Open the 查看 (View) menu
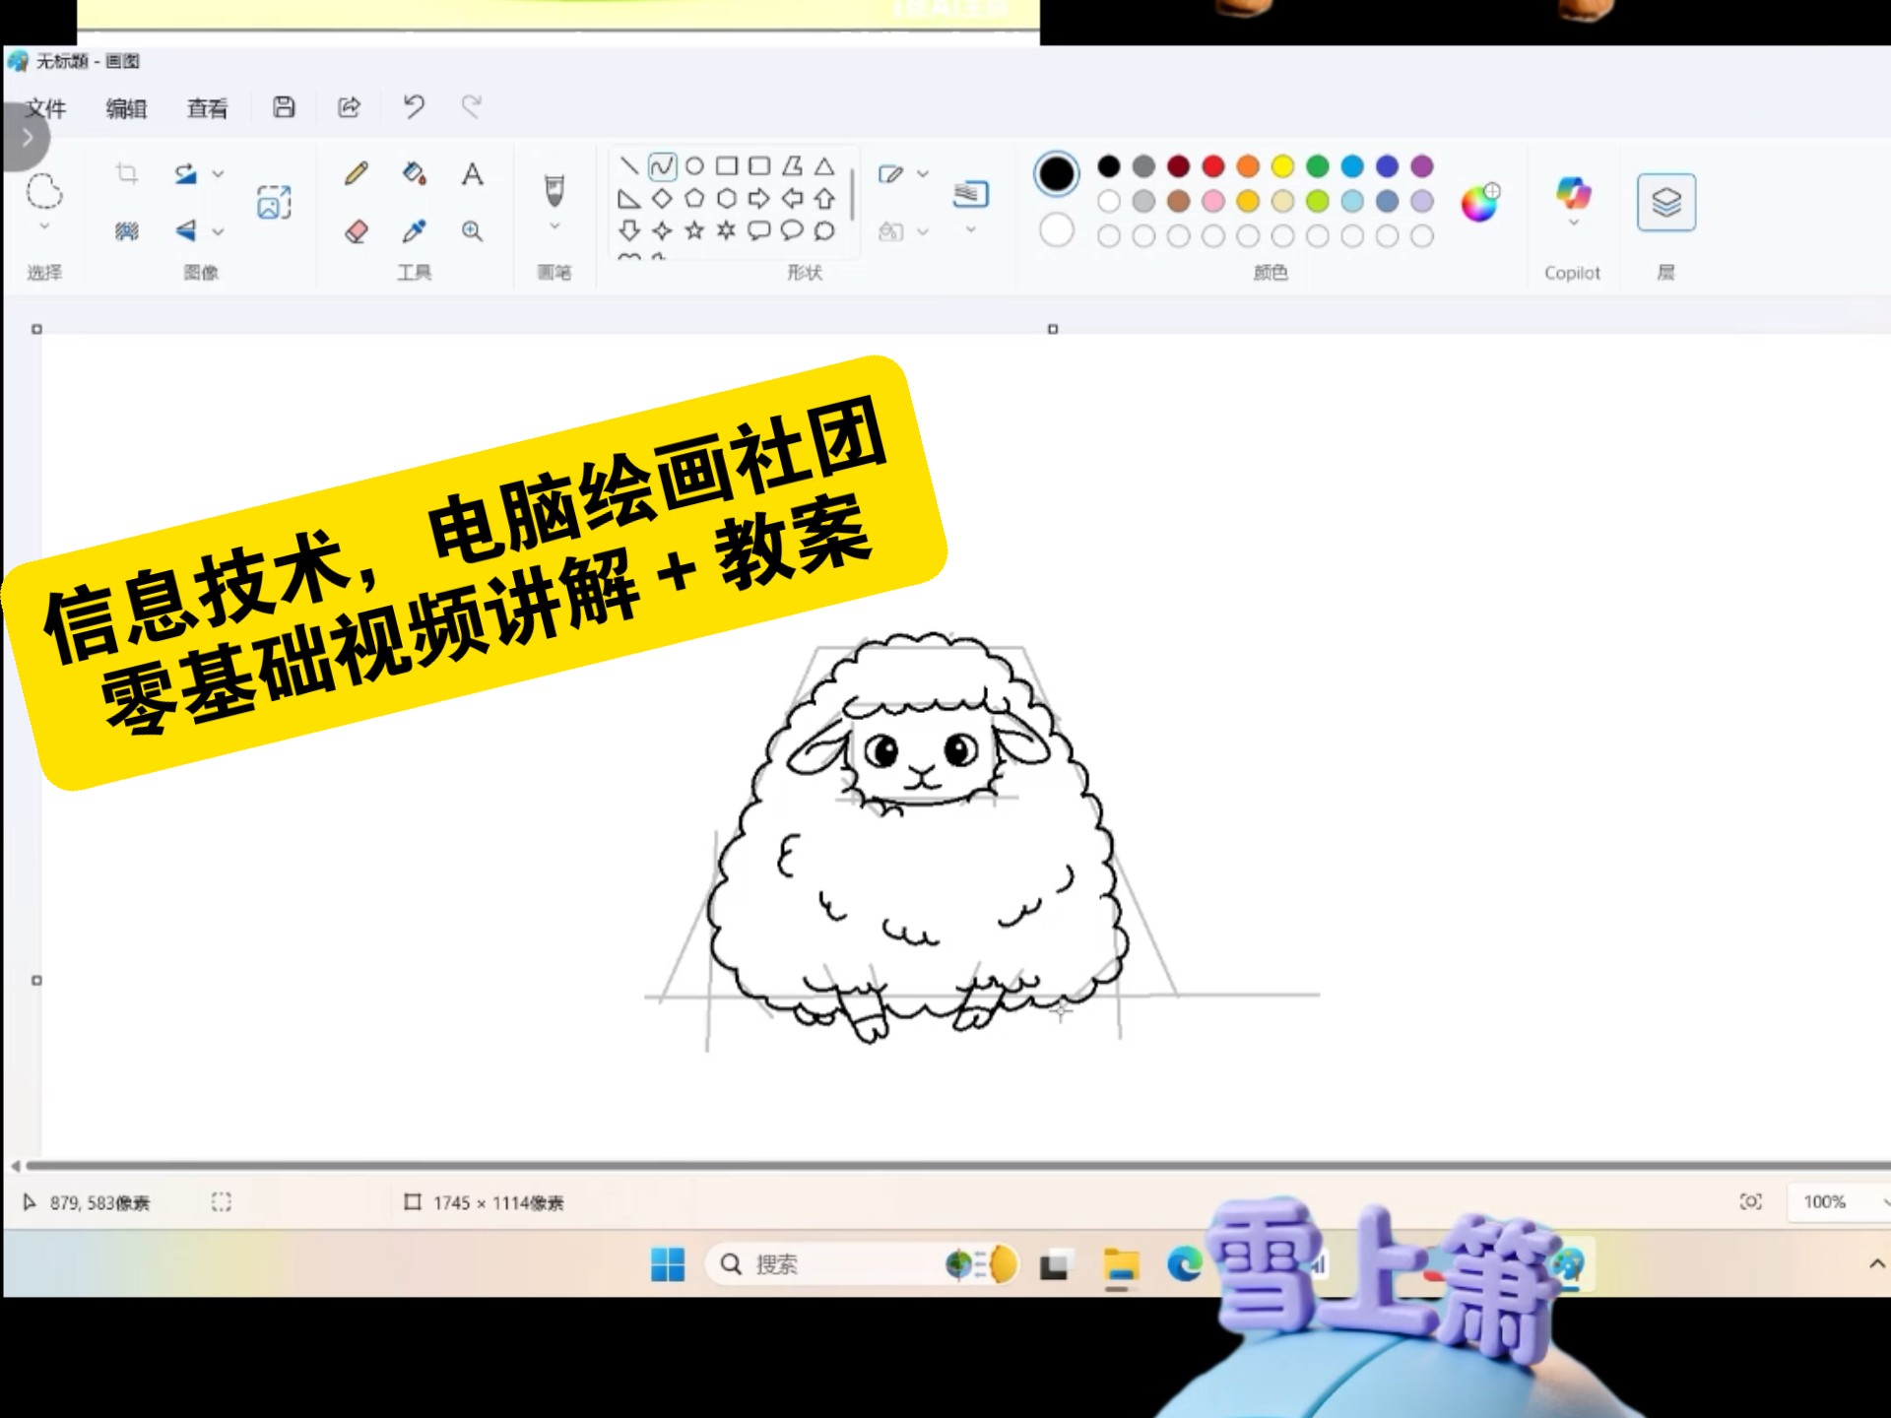 (205, 108)
